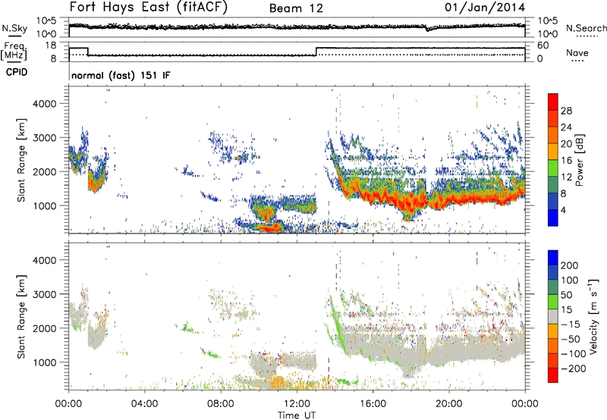Click the '20:00' time tick label

pyautogui.click(x=449, y=404)
